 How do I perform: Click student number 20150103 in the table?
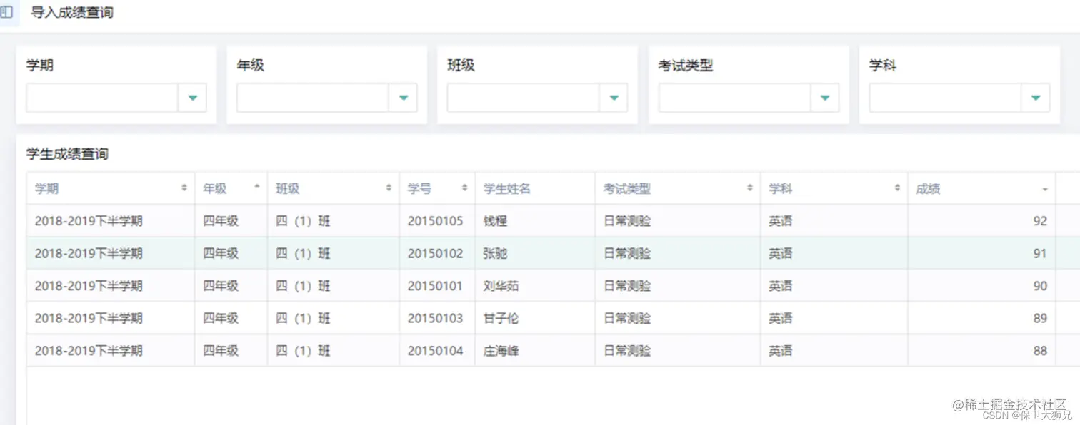[435, 318]
